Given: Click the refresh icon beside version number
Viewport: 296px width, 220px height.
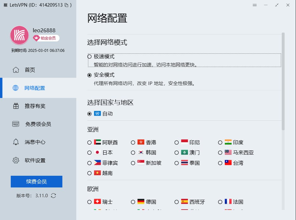Looking at the screenshot, I should click(54, 196).
